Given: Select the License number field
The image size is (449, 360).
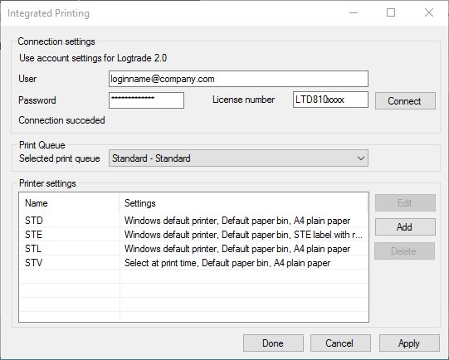Looking at the screenshot, I should 330,100.
